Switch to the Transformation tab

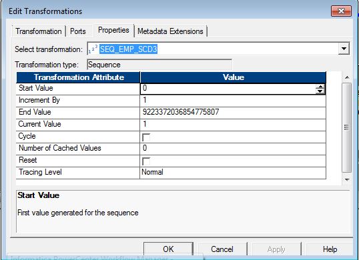(x=39, y=31)
